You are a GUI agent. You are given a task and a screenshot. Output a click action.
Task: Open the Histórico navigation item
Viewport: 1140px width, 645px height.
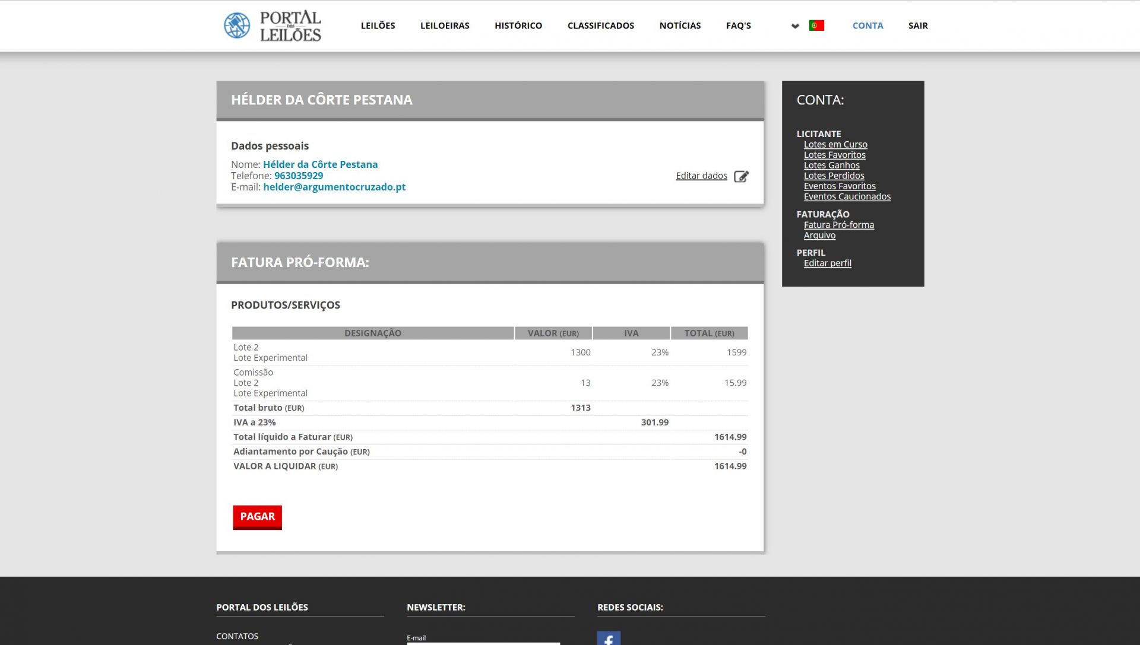[518, 26]
